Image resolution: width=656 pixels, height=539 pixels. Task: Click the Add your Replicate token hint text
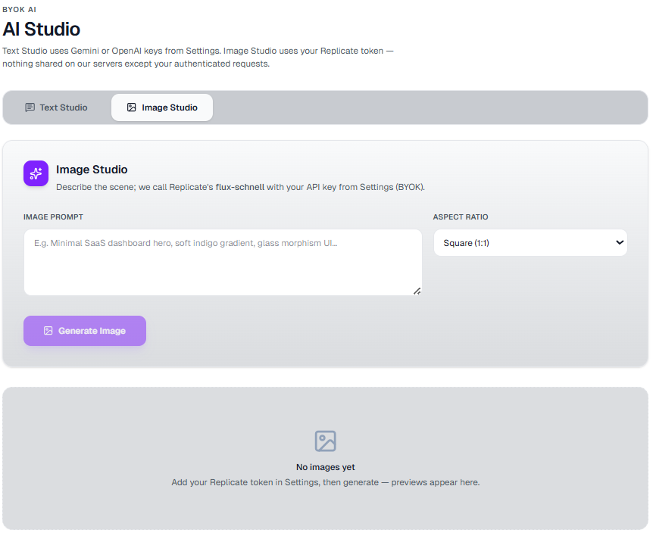326,482
